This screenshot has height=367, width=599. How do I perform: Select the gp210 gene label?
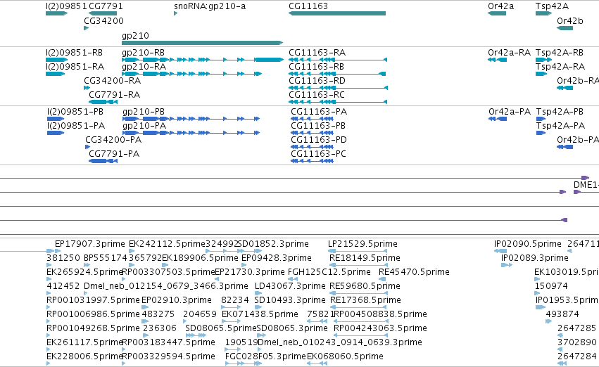[x=135, y=36]
